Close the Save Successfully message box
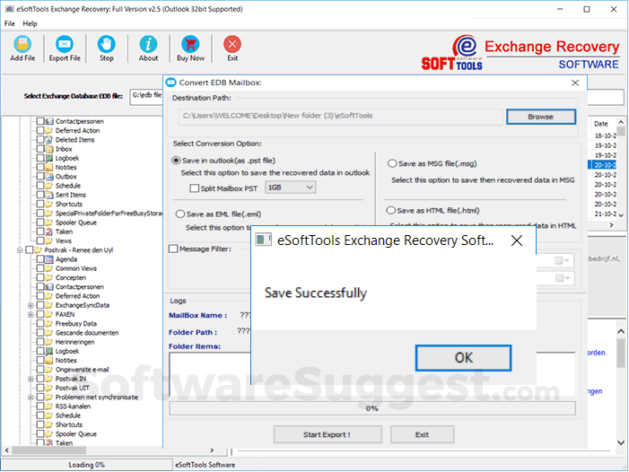Image resolution: width=629 pixels, height=472 pixels. (517, 240)
